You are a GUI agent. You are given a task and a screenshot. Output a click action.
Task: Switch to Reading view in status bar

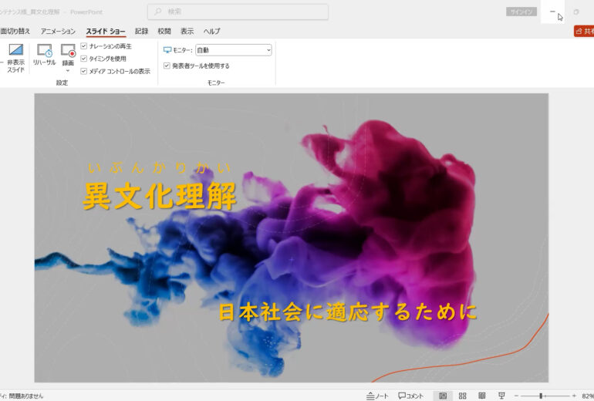[x=481, y=396]
